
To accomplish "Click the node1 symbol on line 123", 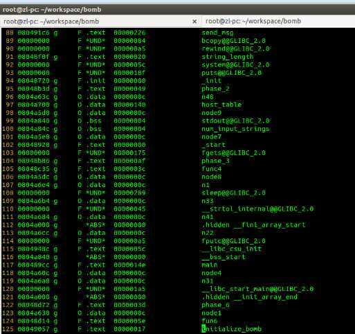I will point(212,313).
